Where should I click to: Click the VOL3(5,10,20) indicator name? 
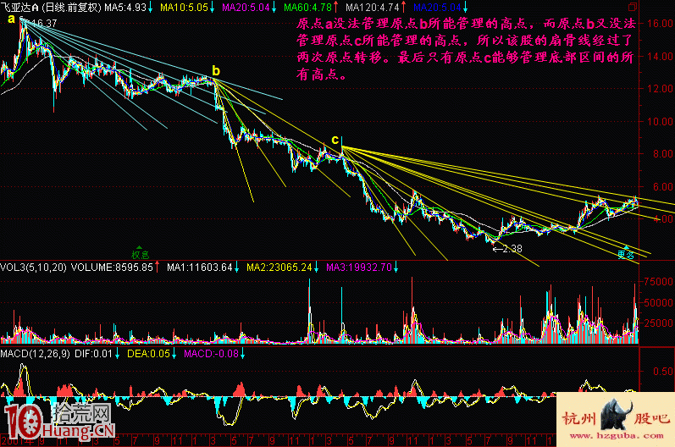point(33,268)
